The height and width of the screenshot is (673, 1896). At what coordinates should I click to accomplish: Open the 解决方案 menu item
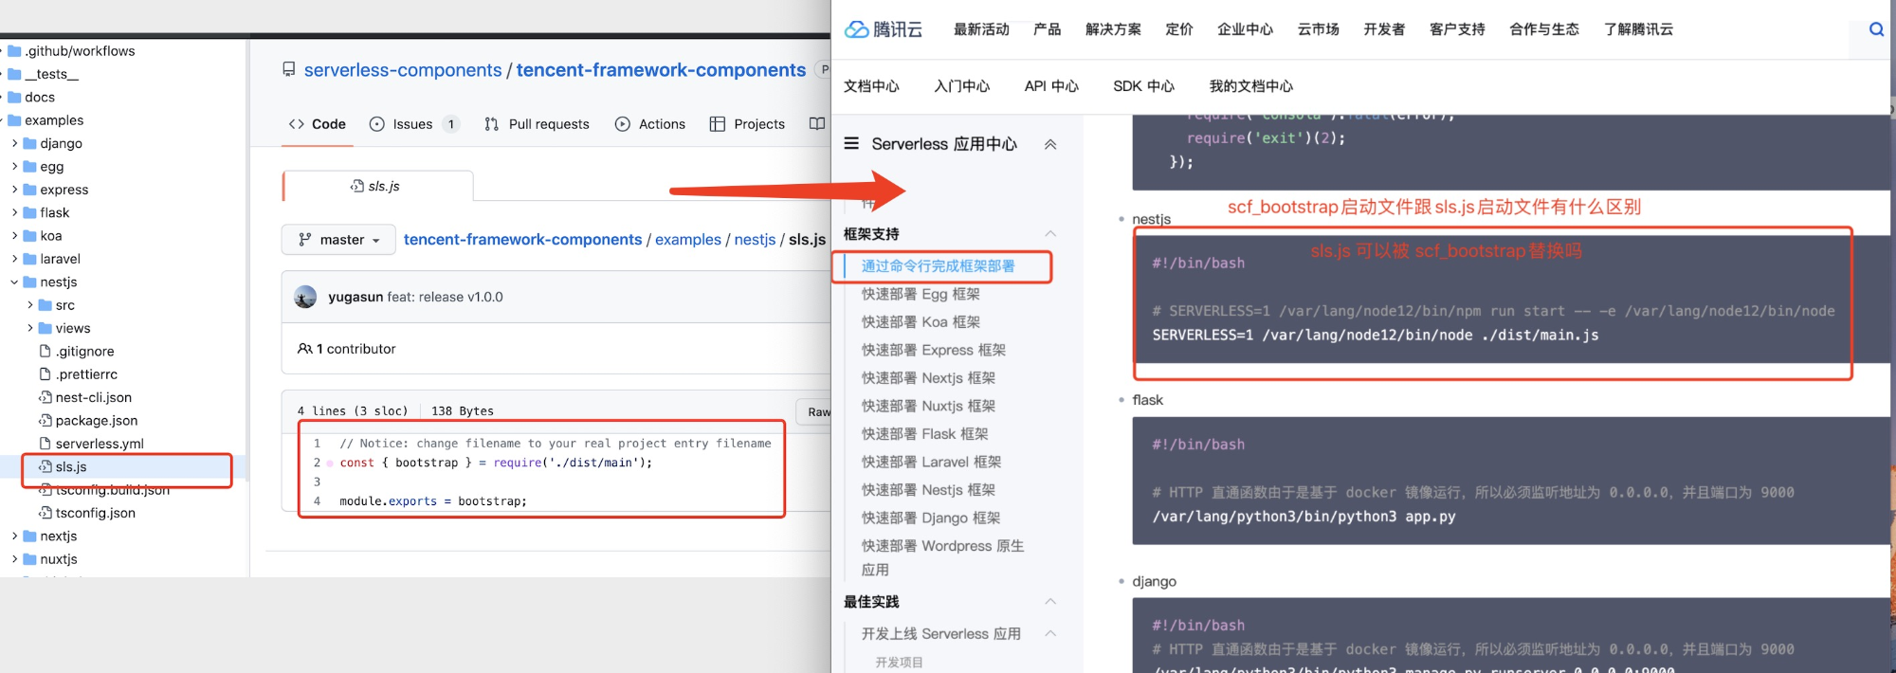(x=1113, y=29)
